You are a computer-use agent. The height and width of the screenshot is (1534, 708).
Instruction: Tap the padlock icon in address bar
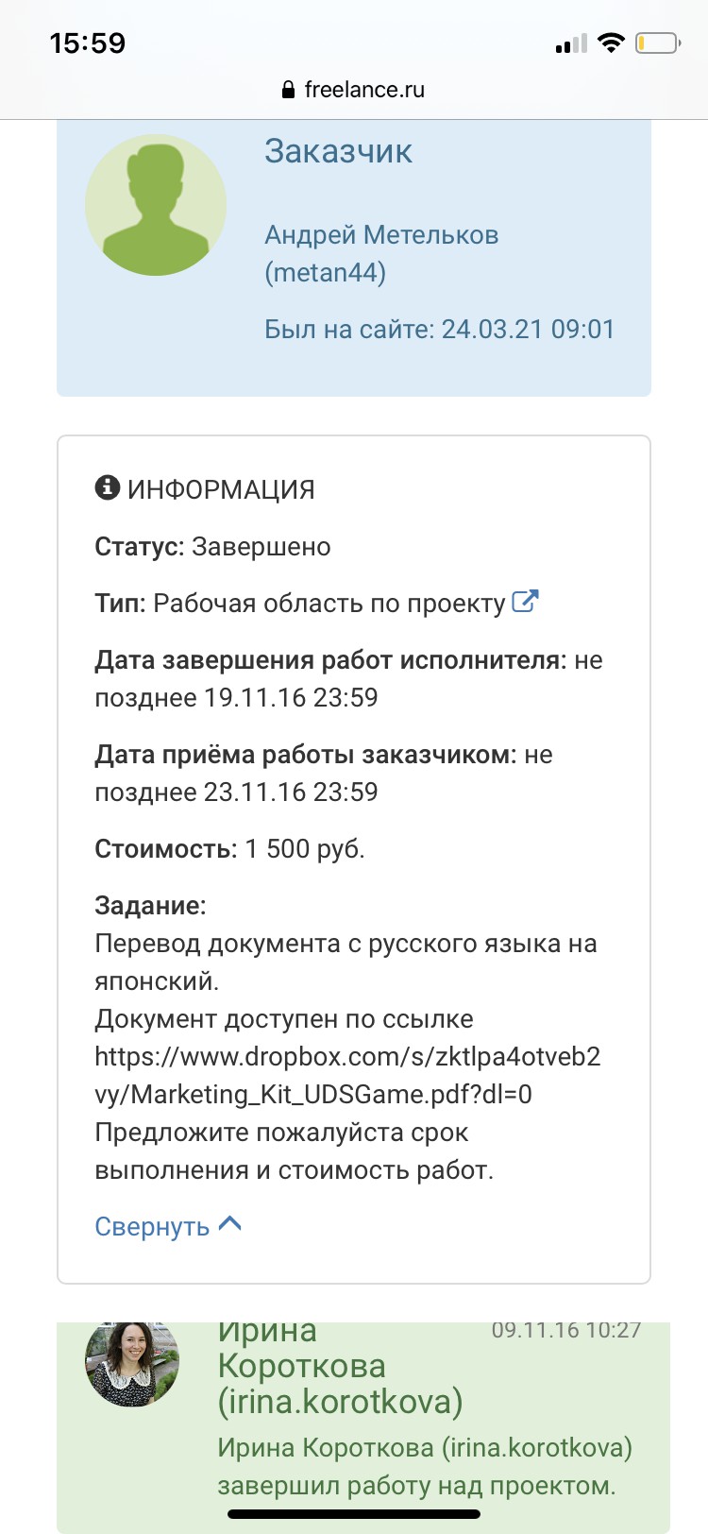point(289,90)
